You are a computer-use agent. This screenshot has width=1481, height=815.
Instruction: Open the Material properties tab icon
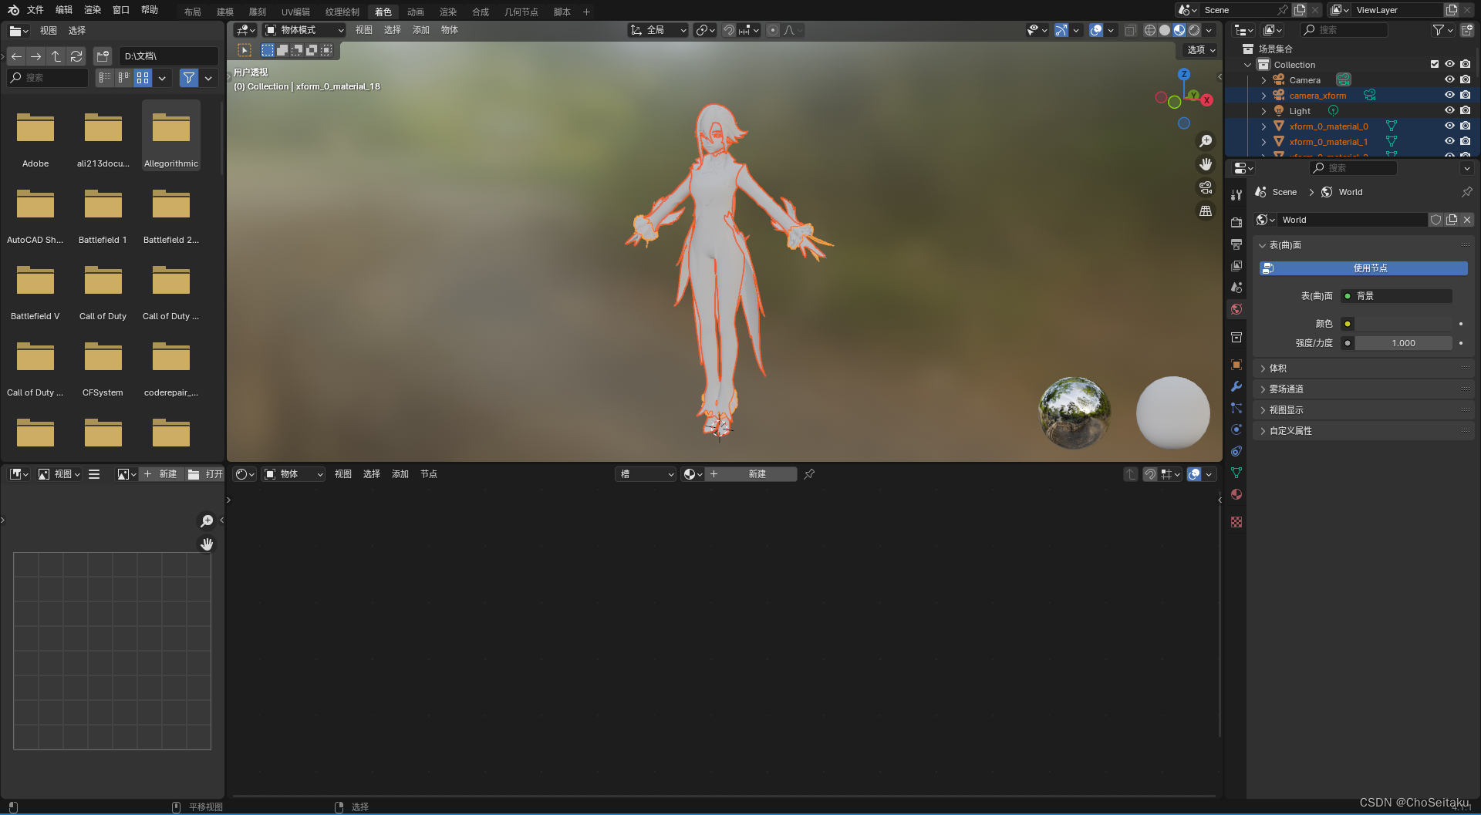[x=1236, y=494]
